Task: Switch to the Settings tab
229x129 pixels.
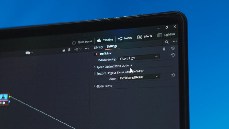Action: click(112, 46)
